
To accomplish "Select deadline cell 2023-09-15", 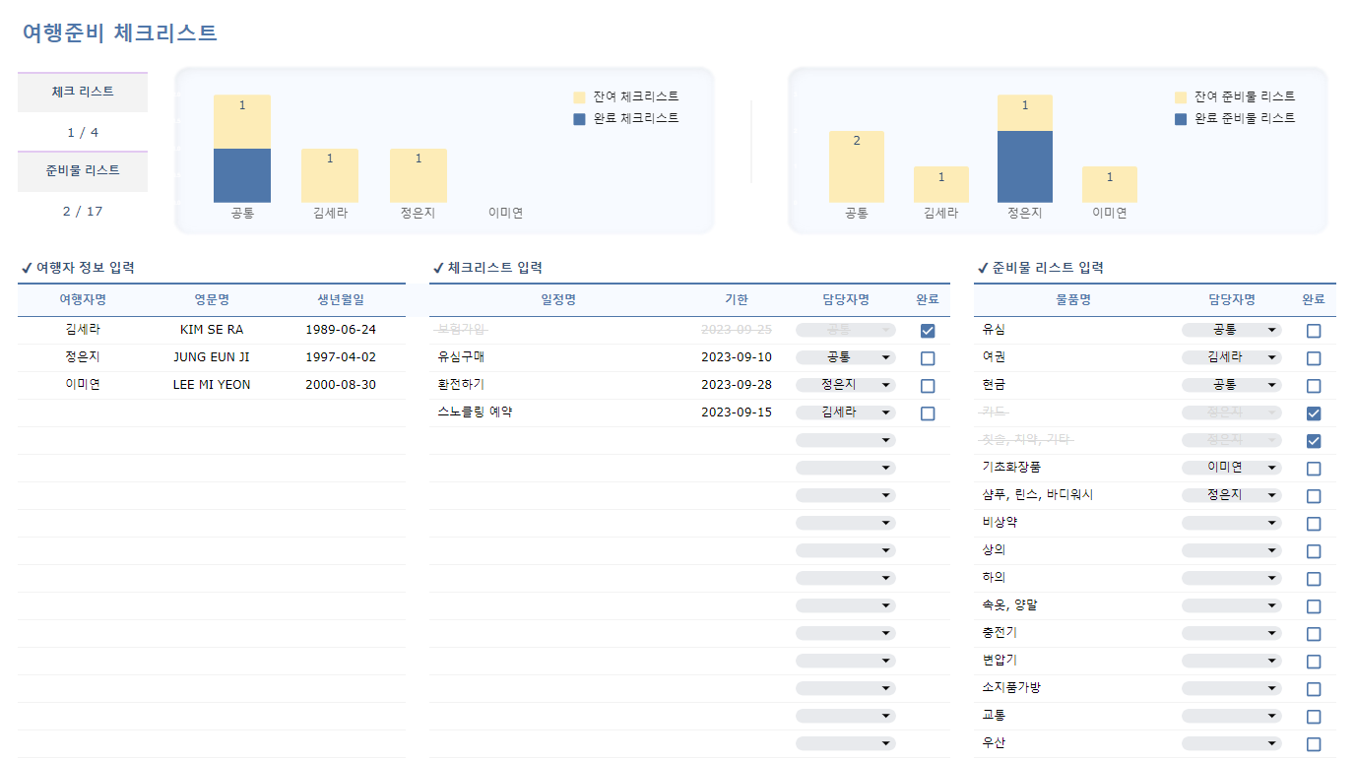I will coord(737,412).
